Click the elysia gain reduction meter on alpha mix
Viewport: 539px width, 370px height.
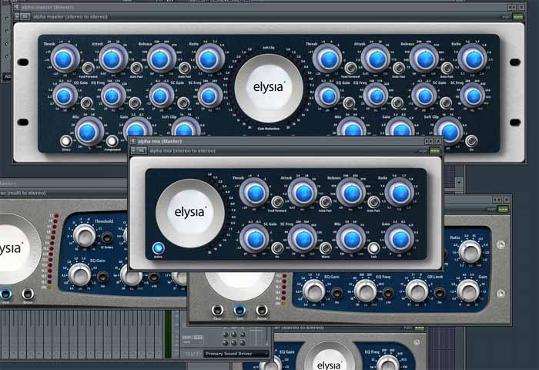[190, 214]
